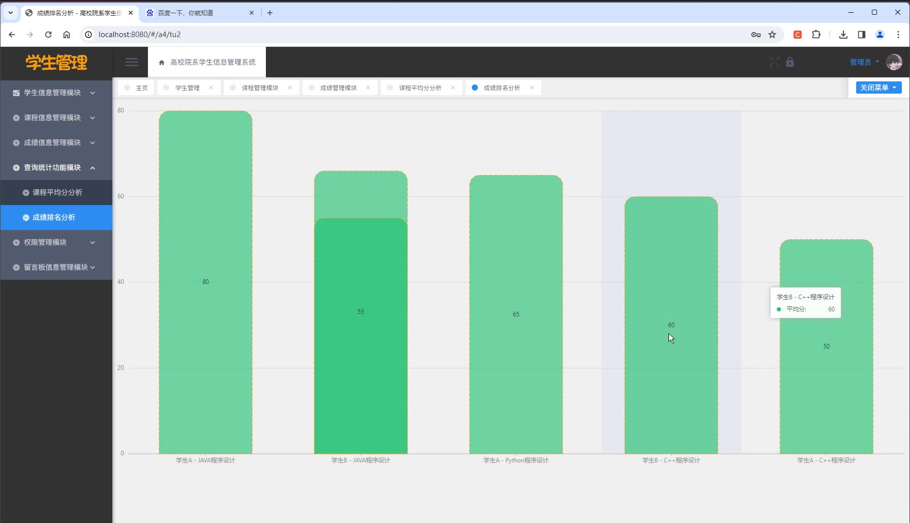Click the lock screen icon

(790, 62)
